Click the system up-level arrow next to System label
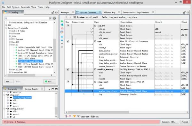 70,17
